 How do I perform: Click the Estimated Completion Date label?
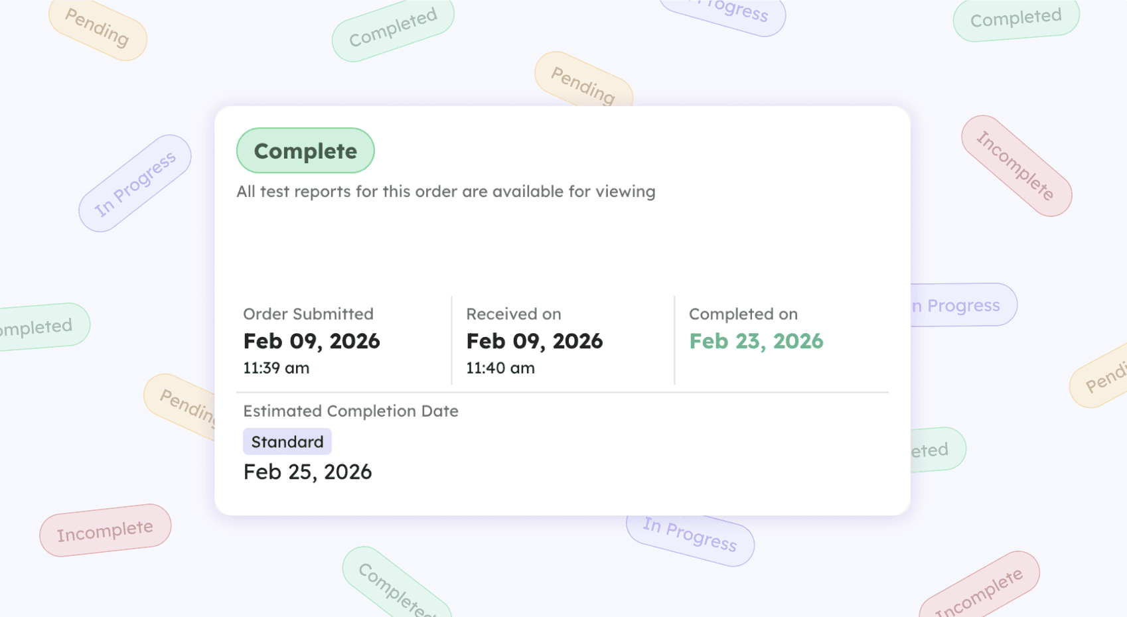tap(350, 411)
